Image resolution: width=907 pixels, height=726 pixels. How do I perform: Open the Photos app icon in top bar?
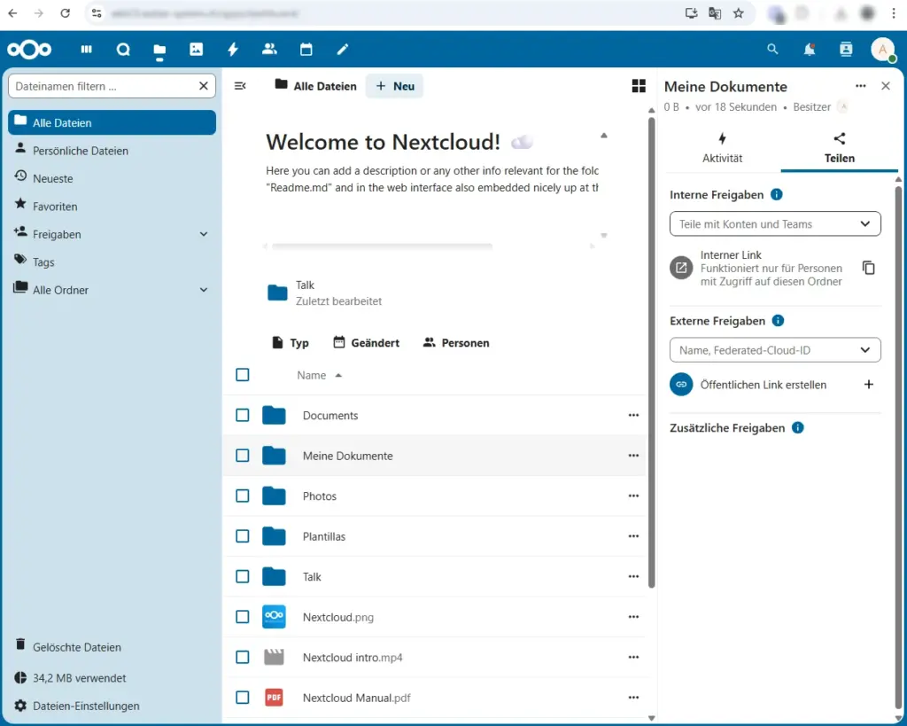click(196, 50)
